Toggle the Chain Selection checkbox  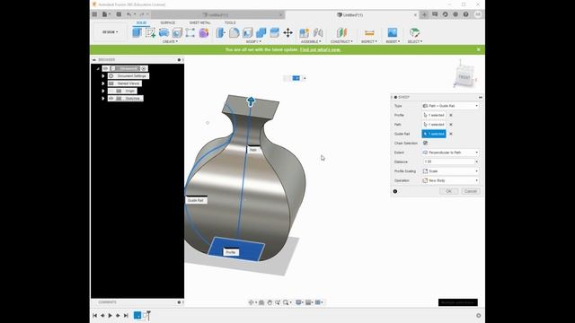pos(425,143)
